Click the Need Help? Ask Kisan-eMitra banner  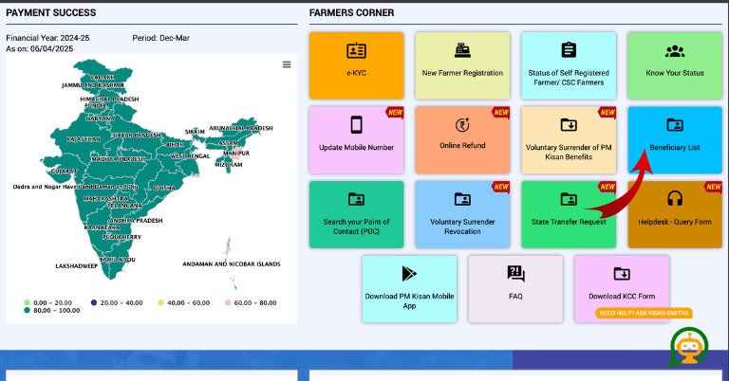(x=644, y=314)
